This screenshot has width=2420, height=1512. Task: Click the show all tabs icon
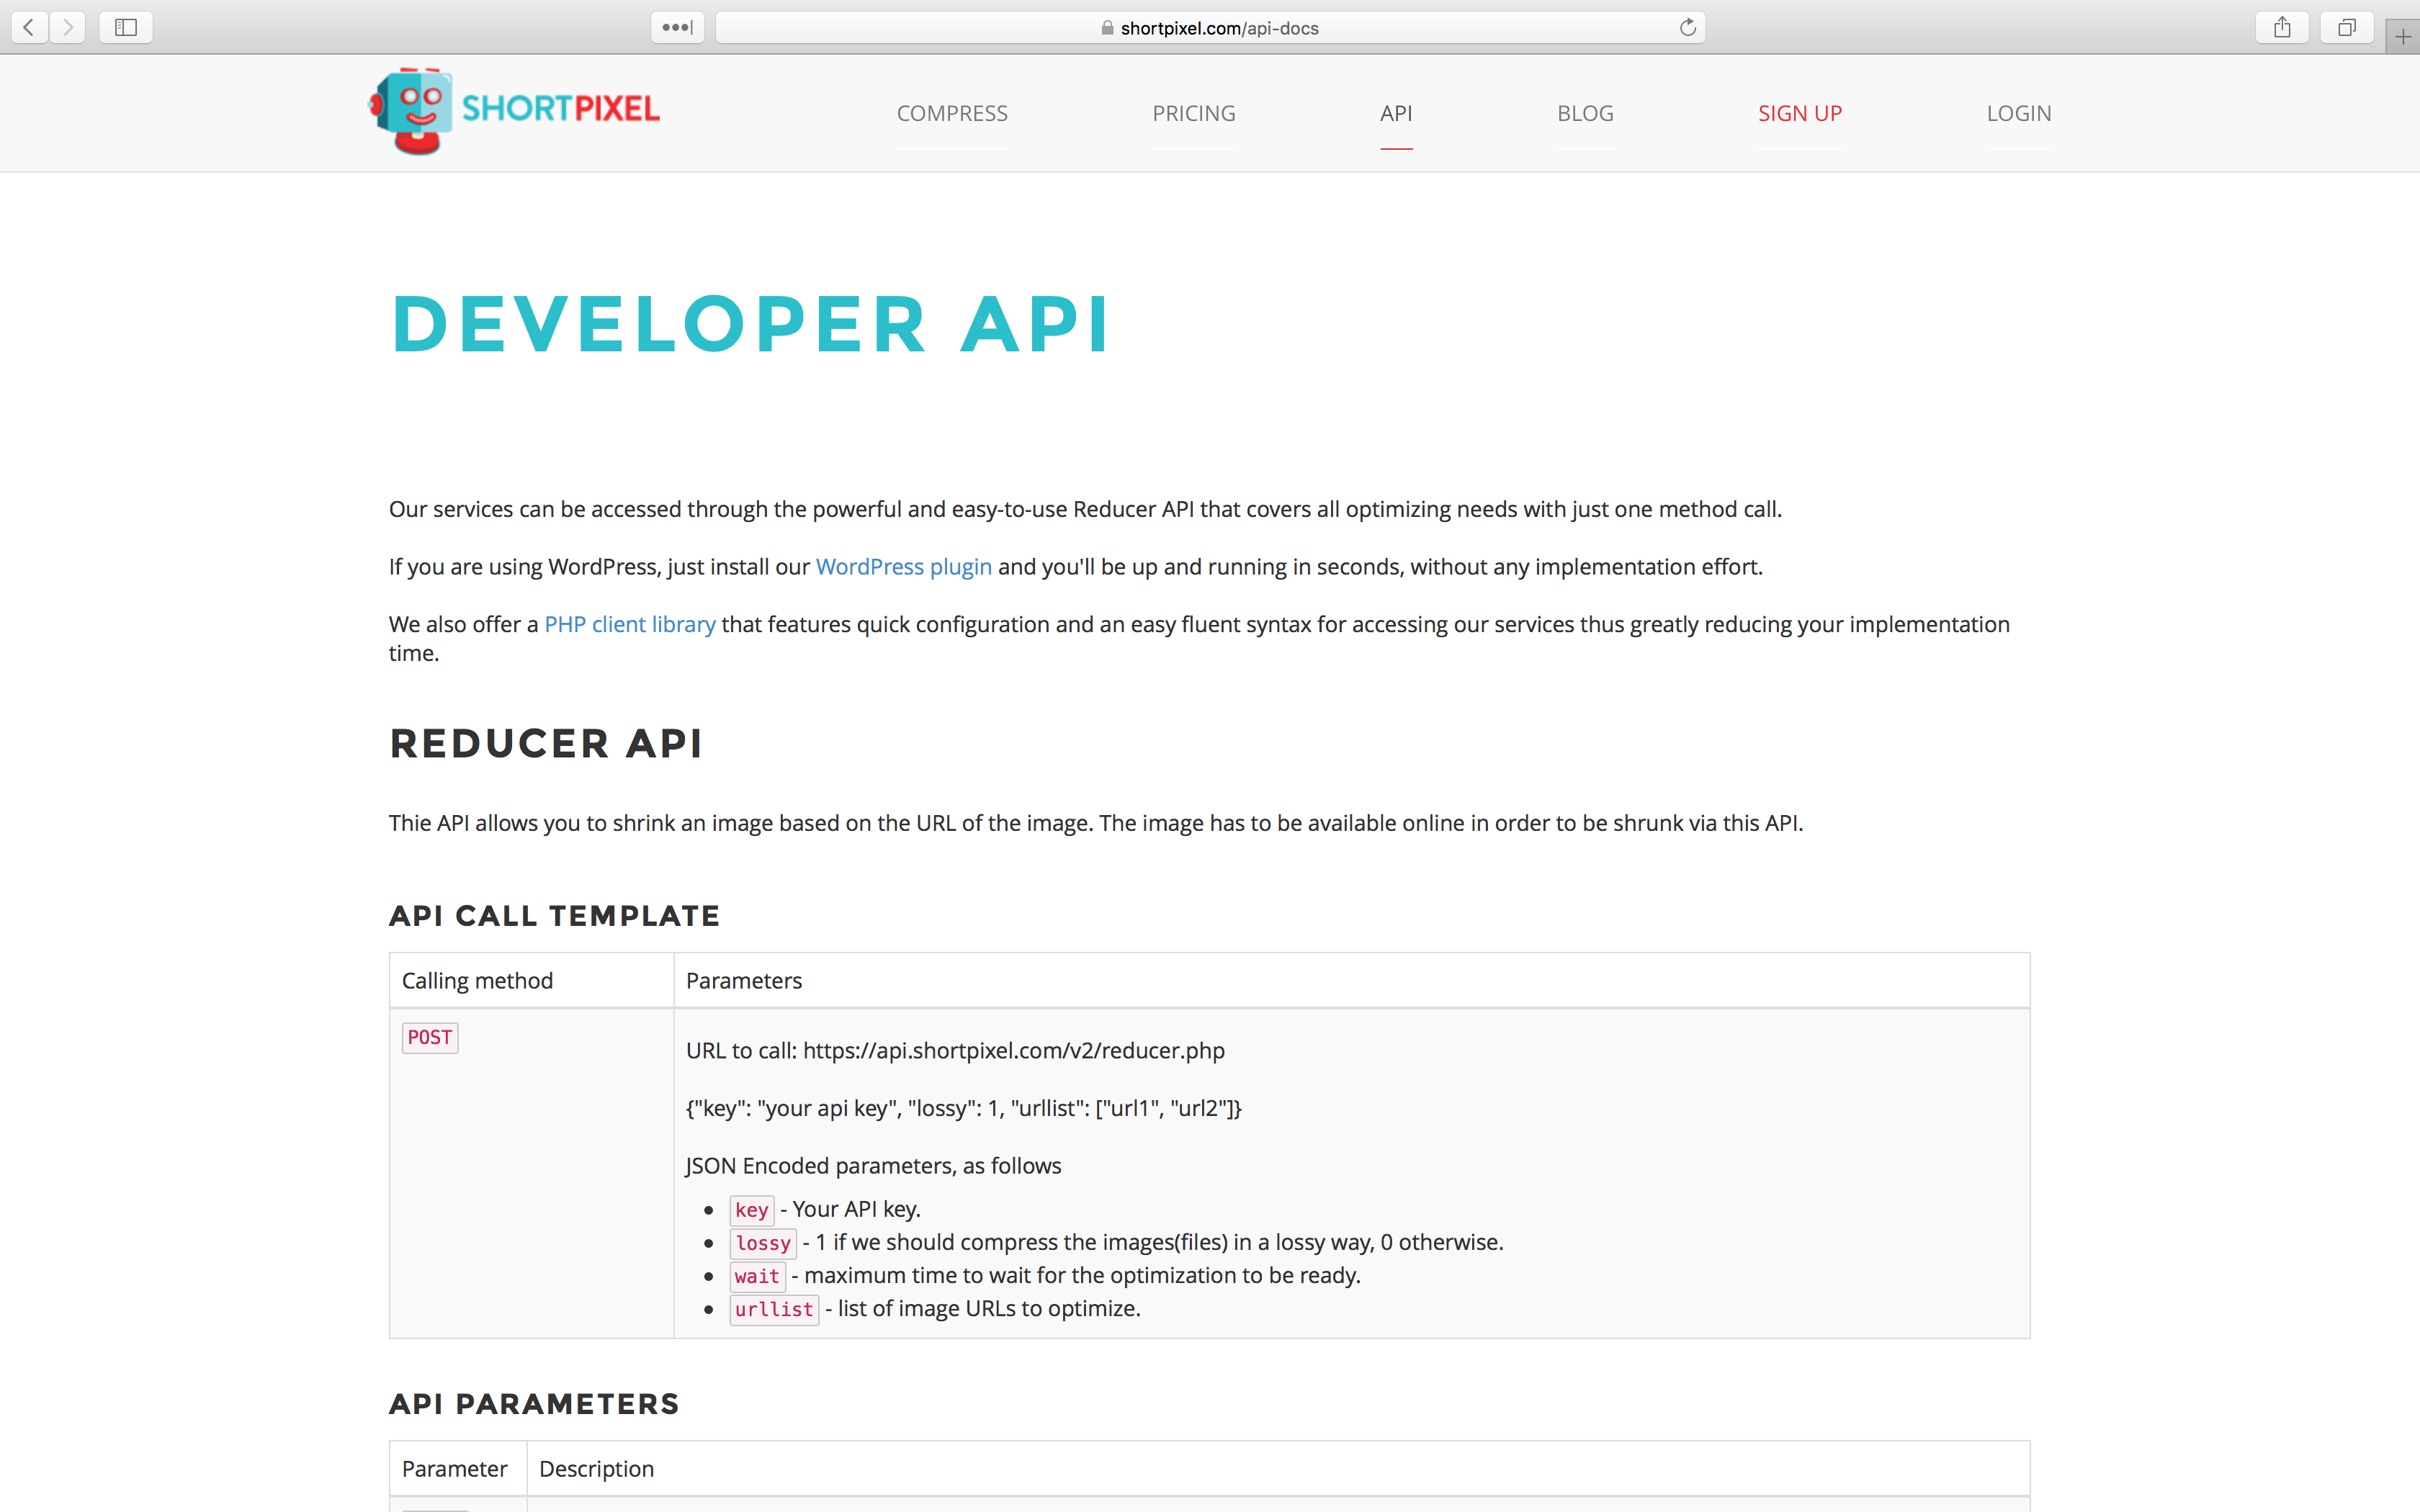click(2346, 27)
